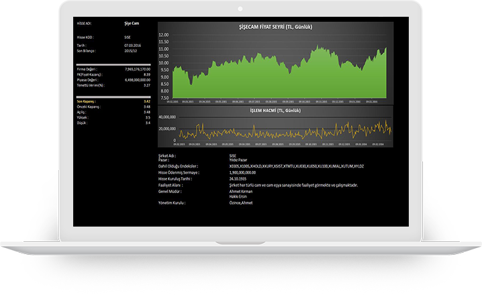The image size is (482, 295).
Task: Select the Yüksek value '3.5'
Action: (x=148, y=117)
